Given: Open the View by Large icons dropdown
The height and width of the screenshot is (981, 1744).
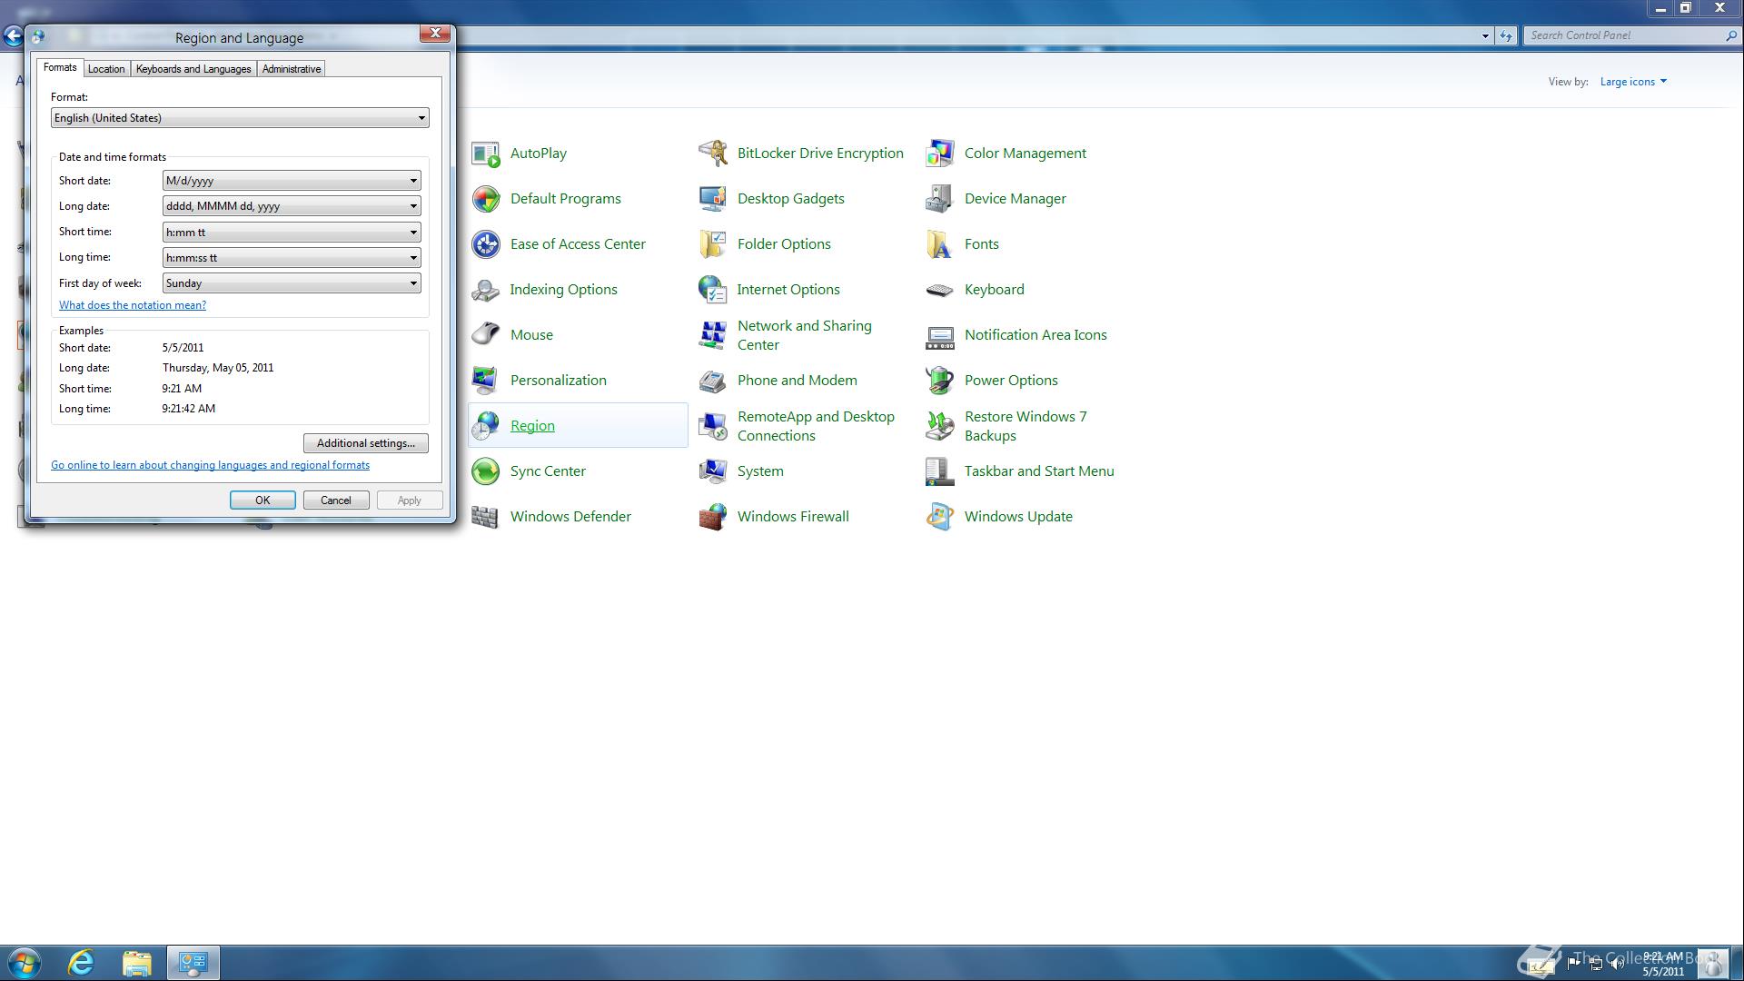Looking at the screenshot, I should coord(1633,82).
